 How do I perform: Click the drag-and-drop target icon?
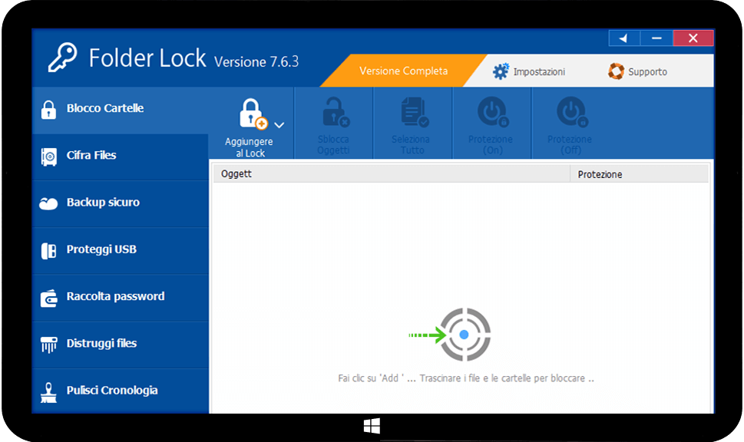tap(465, 335)
